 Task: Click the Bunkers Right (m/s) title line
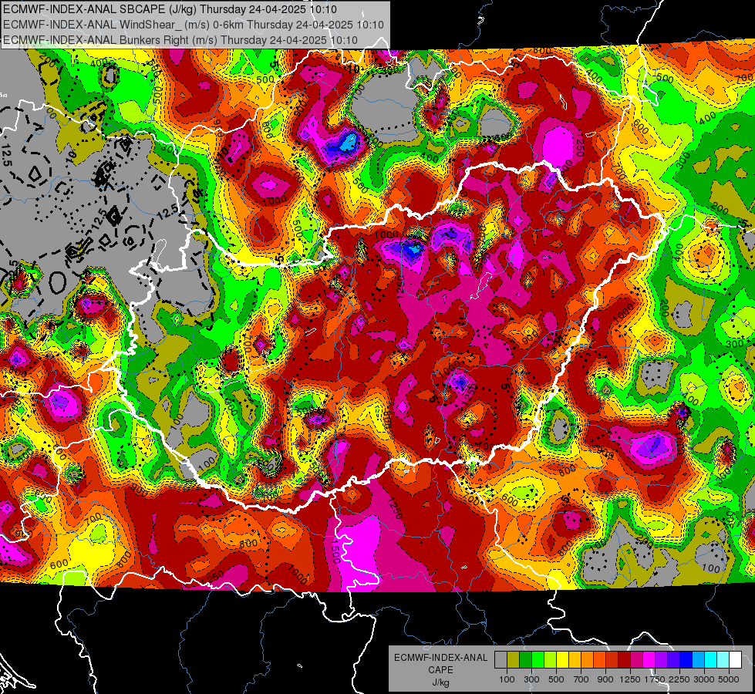tap(180, 40)
